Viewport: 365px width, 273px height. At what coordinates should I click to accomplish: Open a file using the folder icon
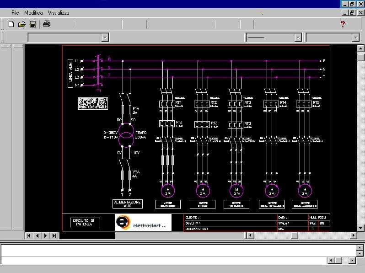click(x=21, y=24)
